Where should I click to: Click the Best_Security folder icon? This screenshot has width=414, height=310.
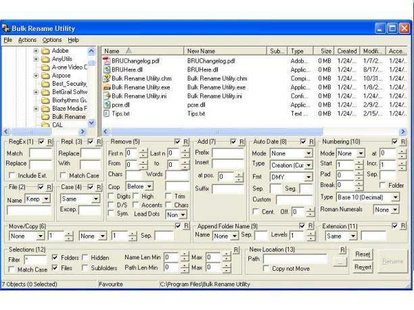46,84
